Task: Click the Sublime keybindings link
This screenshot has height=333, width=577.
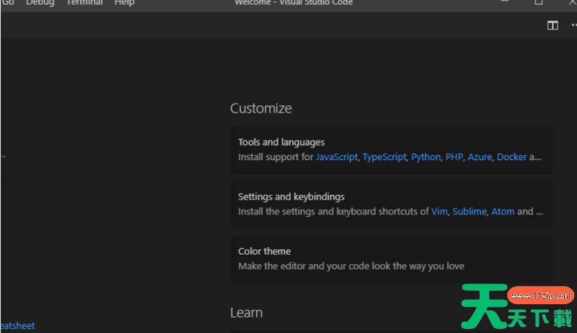Action: coord(469,211)
